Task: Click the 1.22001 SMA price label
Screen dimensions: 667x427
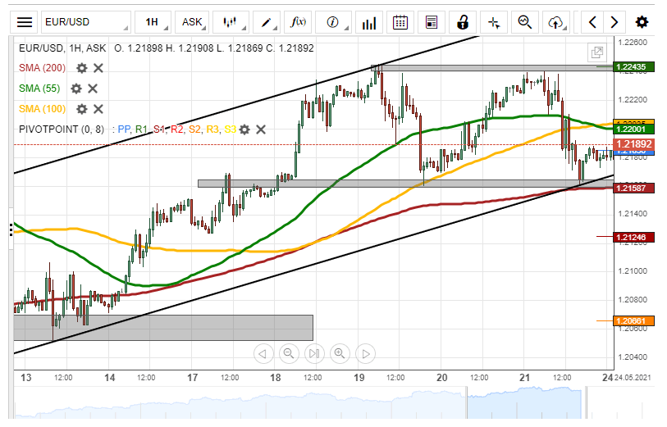Action: tap(633, 129)
